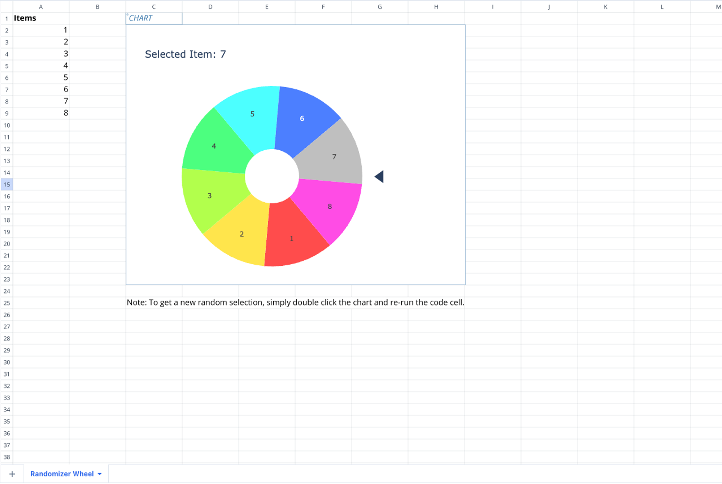
Task: Select row 15 header
Action: (x=7, y=184)
